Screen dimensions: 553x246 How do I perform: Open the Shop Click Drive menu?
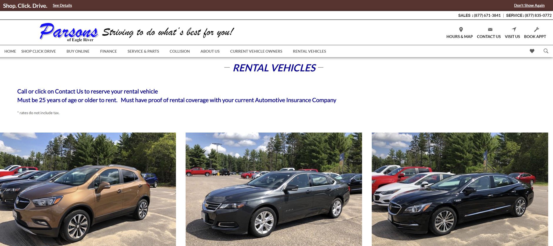click(39, 51)
